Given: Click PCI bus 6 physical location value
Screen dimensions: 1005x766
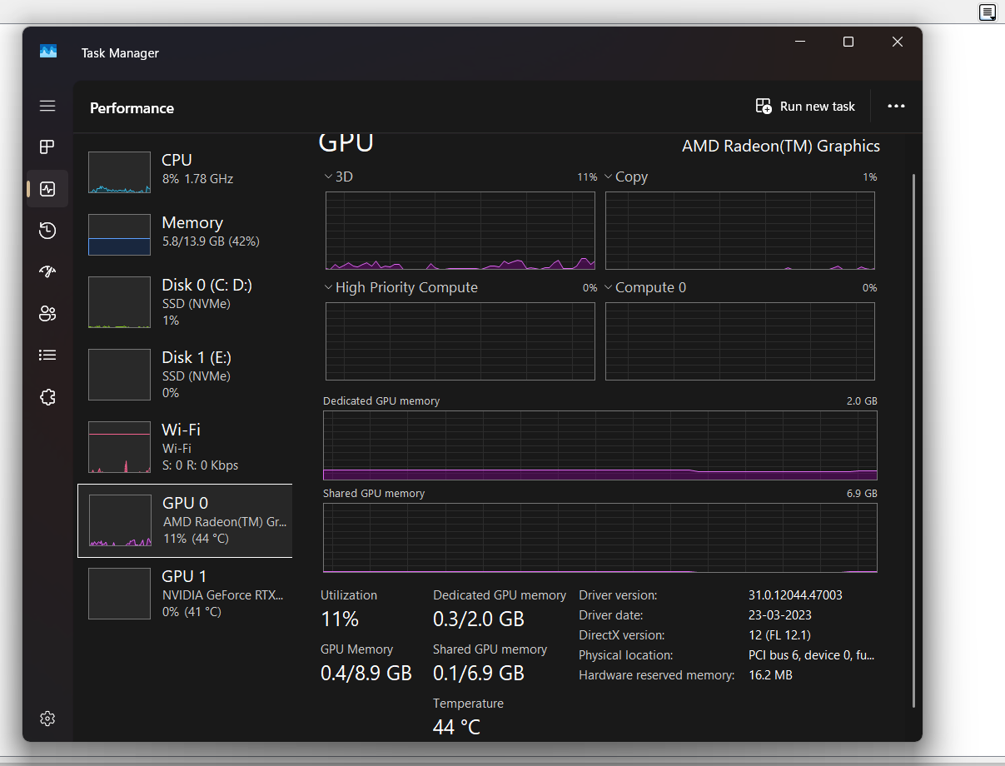Looking at the screenshot, I should pyautogui.click(x=812, y=655).
